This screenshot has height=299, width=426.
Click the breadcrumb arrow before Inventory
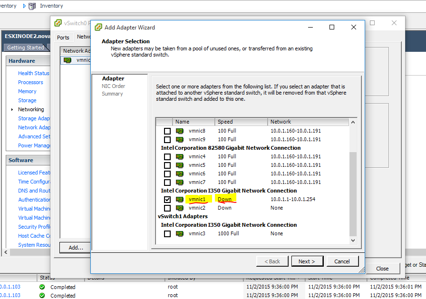pos(24,6)
